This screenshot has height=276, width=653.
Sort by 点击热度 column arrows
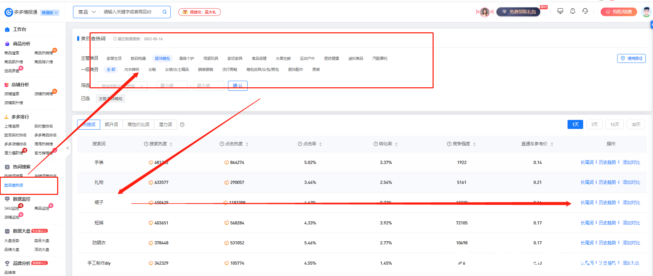point(247,144)
